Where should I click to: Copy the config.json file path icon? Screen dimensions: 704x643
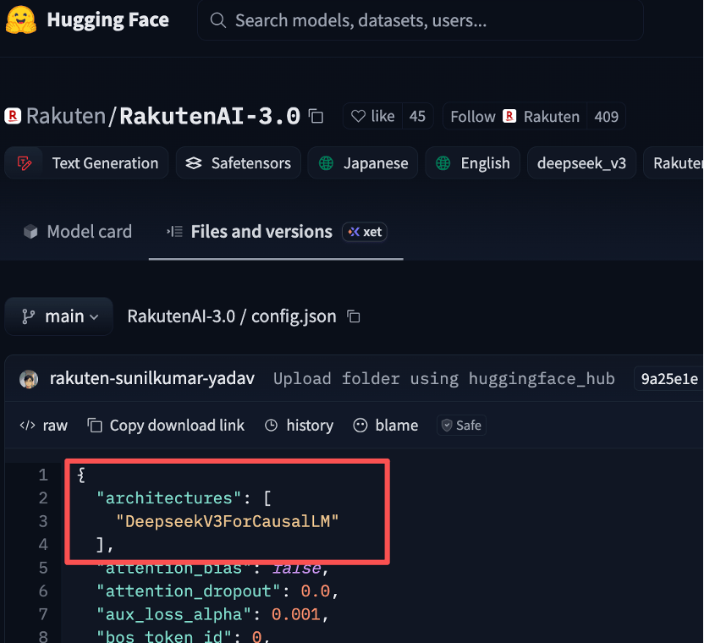[354, 316]
